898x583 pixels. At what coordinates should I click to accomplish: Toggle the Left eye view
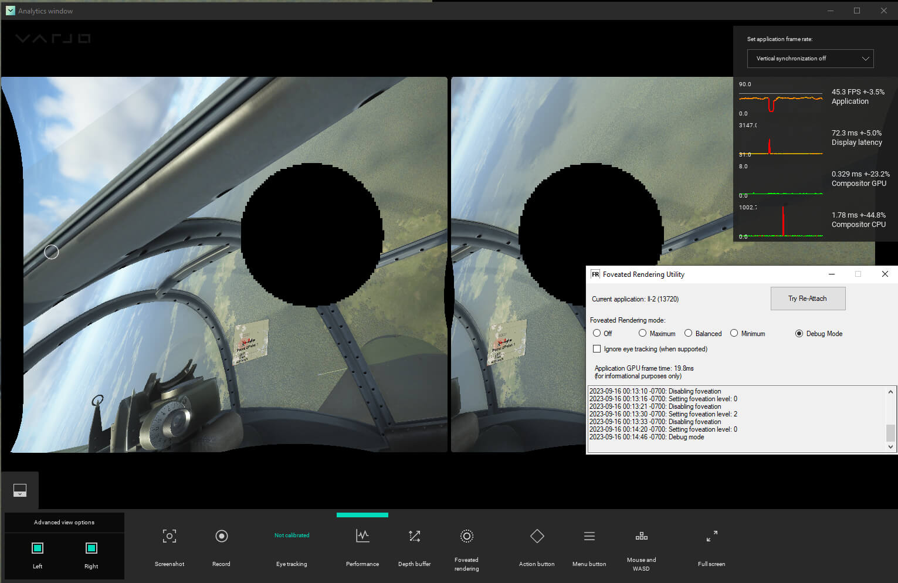tap(38, 548)
